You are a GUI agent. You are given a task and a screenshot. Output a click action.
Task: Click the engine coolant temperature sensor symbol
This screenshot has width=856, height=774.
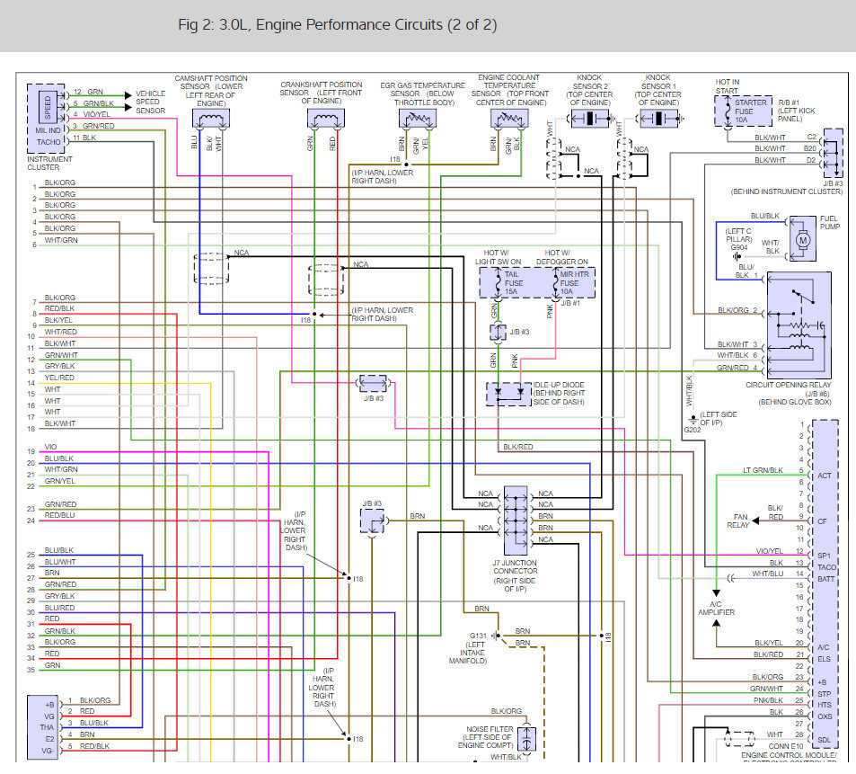509,118
